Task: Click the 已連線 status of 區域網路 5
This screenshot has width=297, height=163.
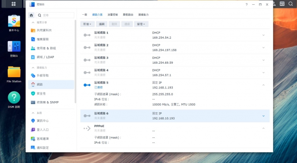Action: tap(99, 87)
